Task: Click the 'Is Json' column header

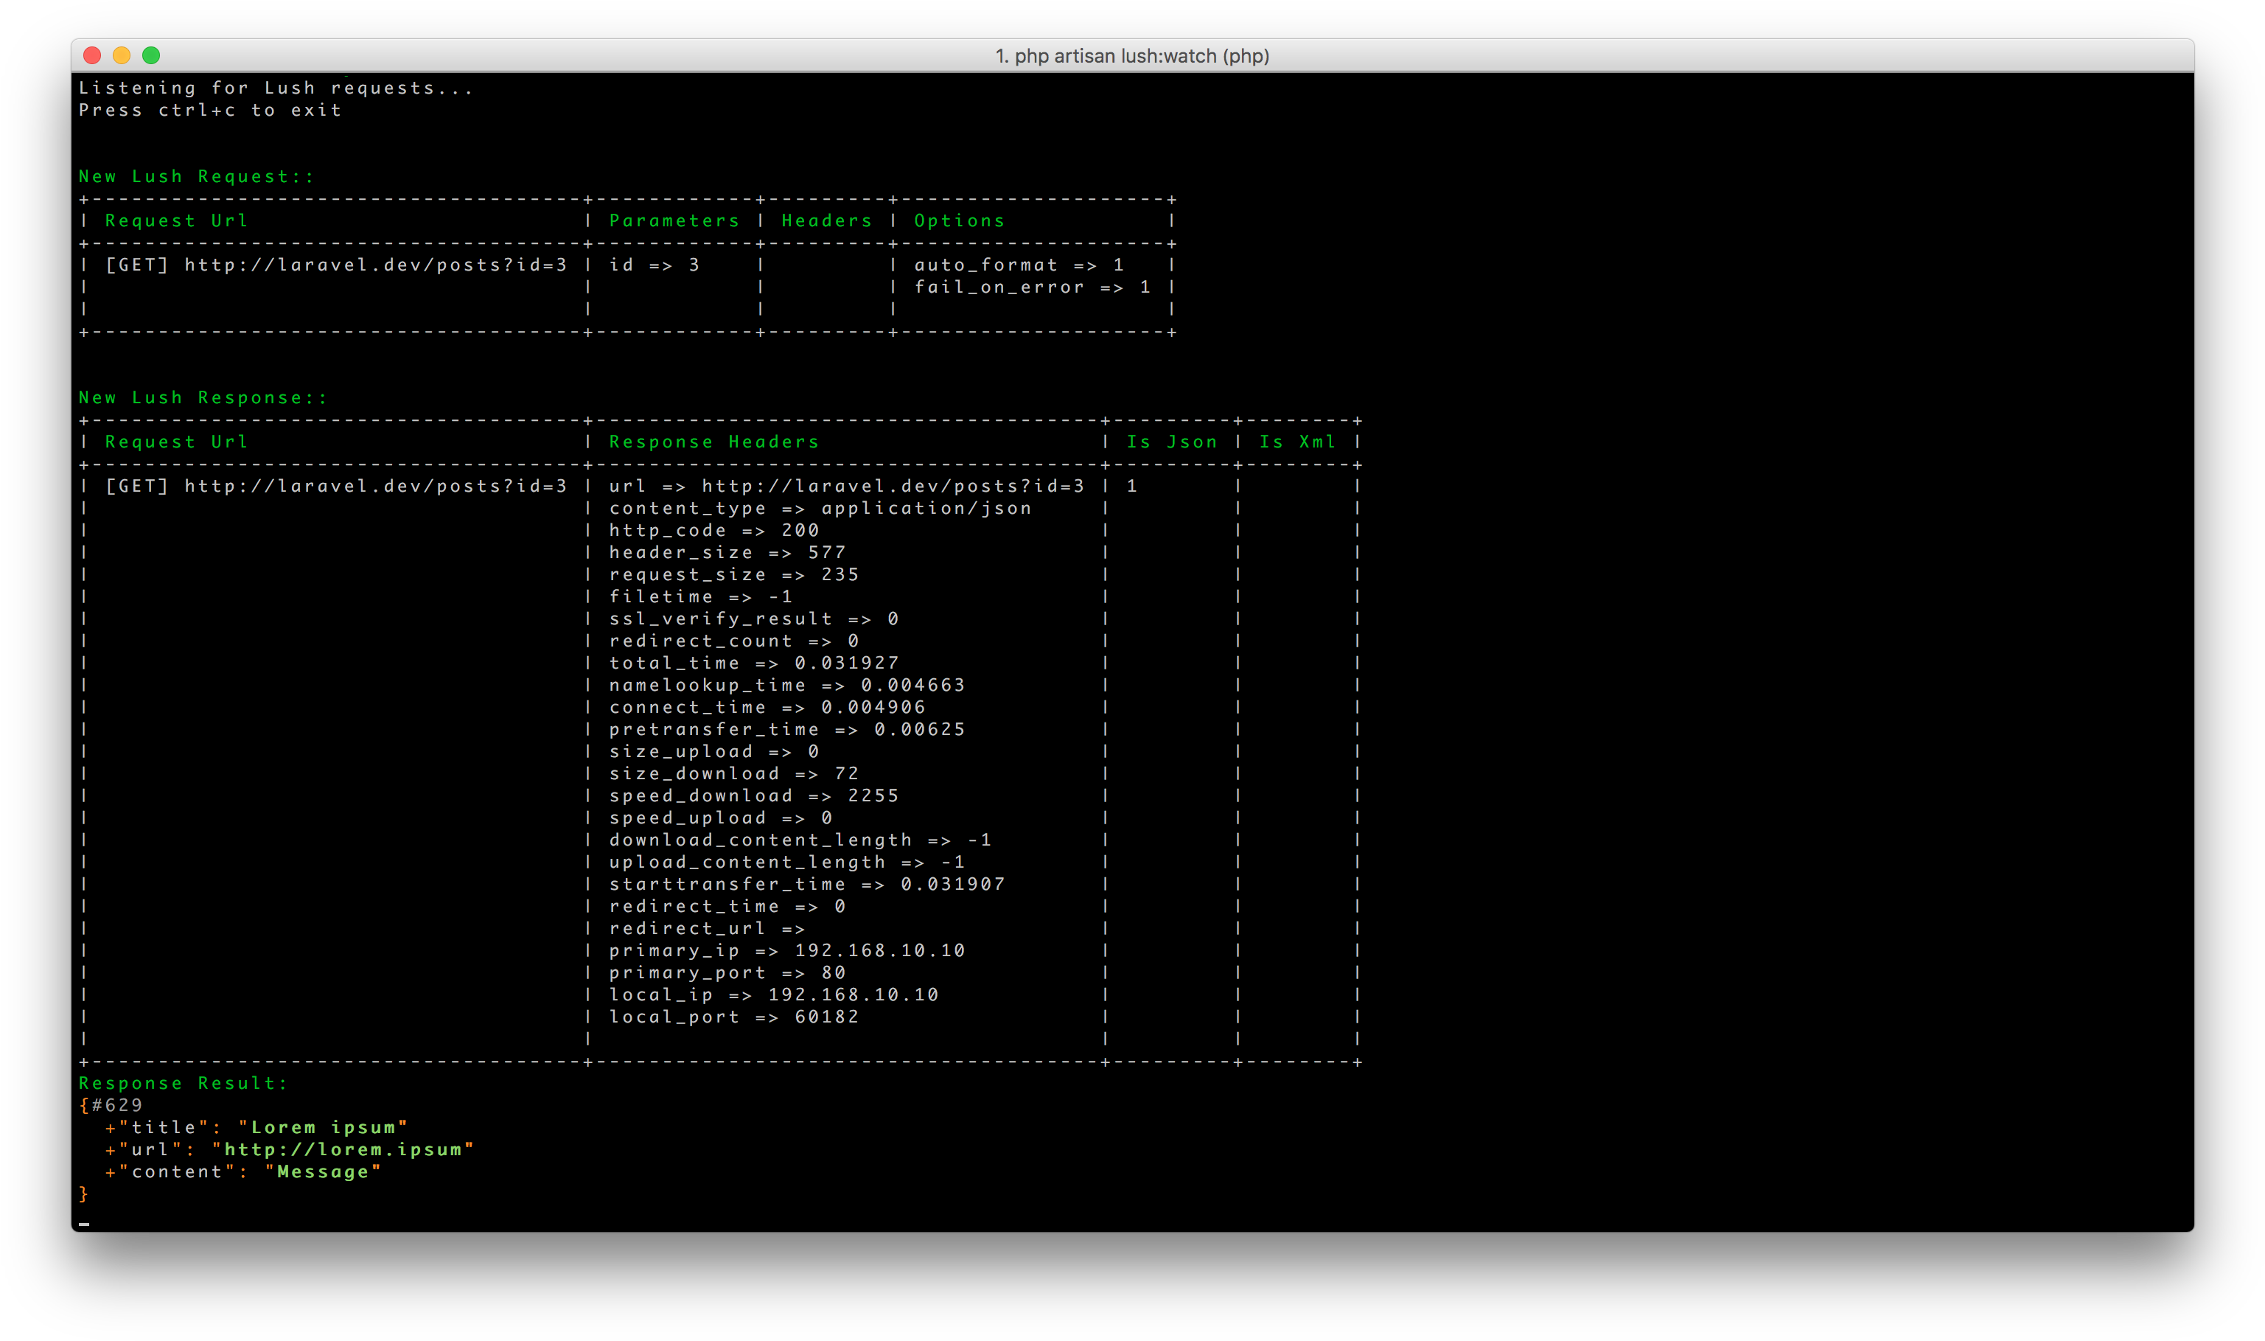Action: [x=1172, y=442]
